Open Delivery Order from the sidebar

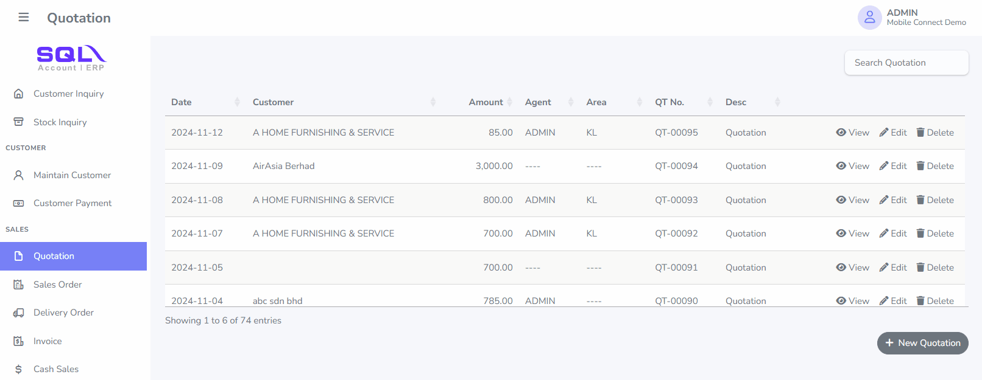[63, 313]
